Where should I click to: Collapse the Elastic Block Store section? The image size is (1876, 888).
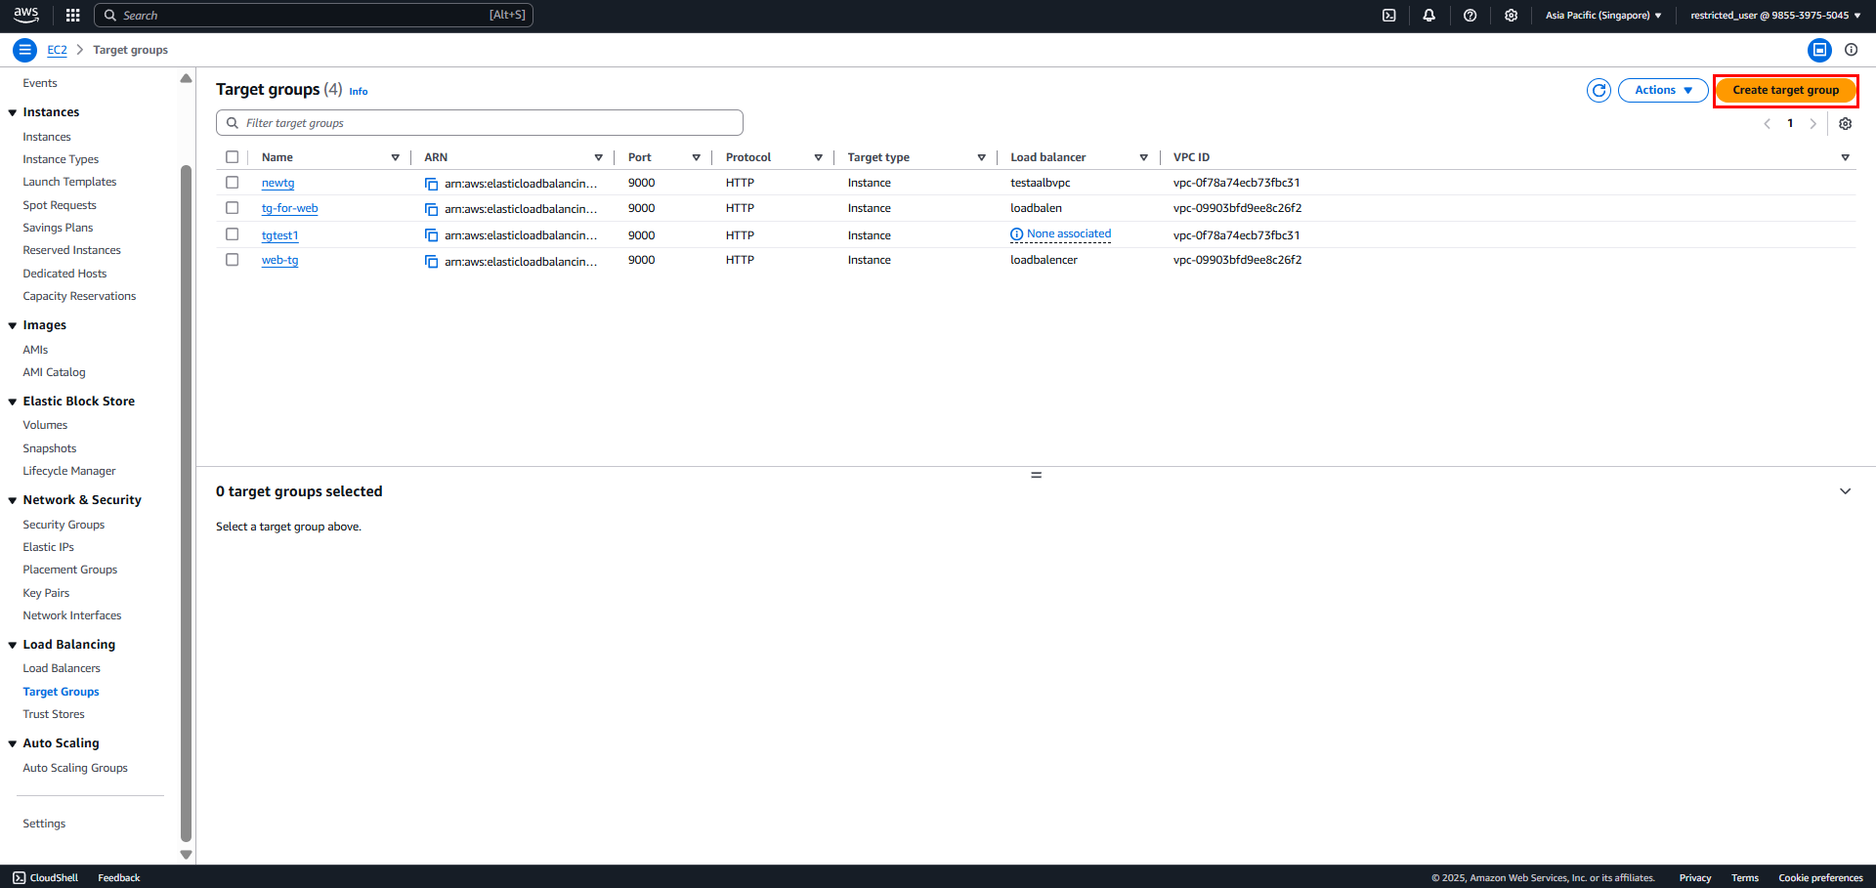13,402
